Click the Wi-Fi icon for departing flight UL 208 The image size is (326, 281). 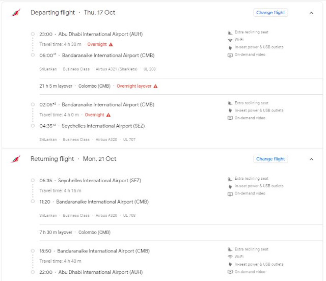click(230, 40)
